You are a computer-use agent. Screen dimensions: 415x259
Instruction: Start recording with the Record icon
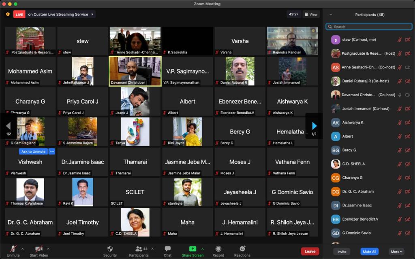click(218, 249)
